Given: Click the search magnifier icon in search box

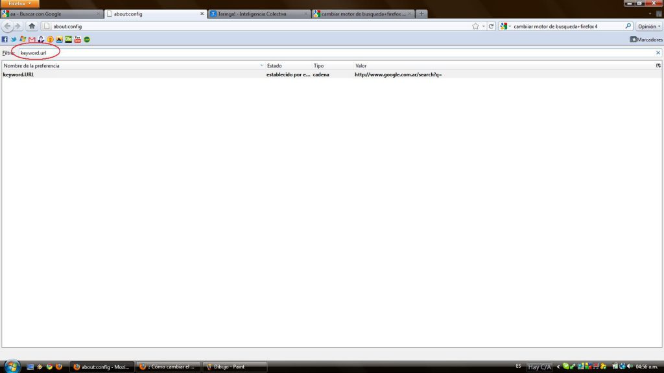Looking at the screenshot, I should click(x=628, y=27).
